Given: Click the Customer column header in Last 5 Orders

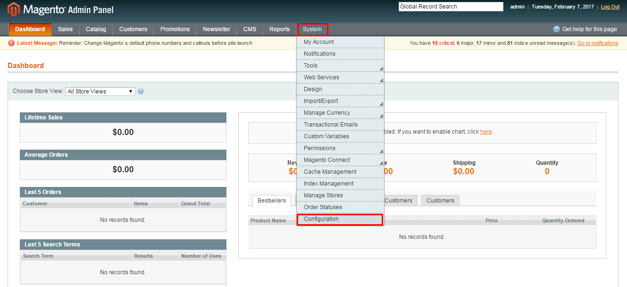Looking at the screenshot, I should (76, 203).
